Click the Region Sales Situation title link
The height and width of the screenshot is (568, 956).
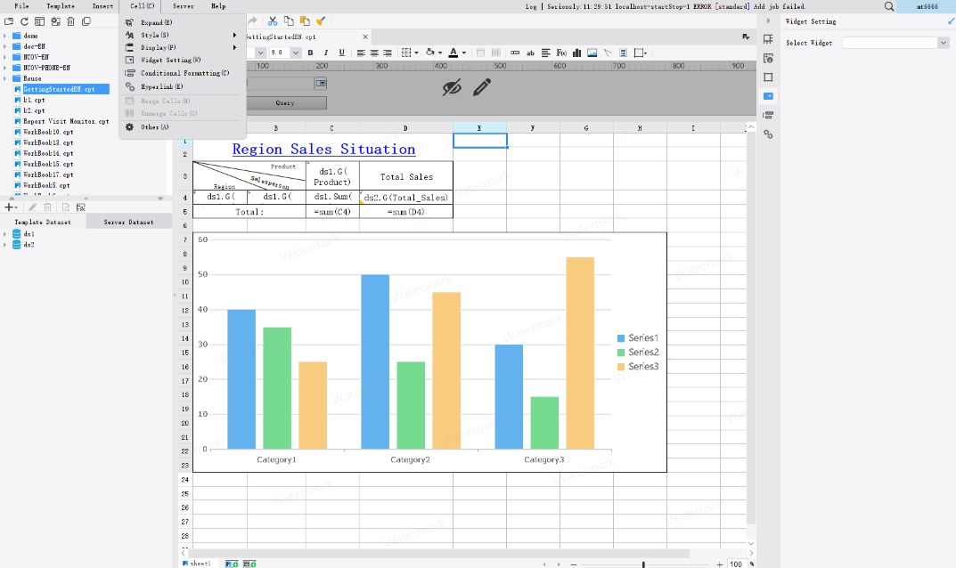323,150
